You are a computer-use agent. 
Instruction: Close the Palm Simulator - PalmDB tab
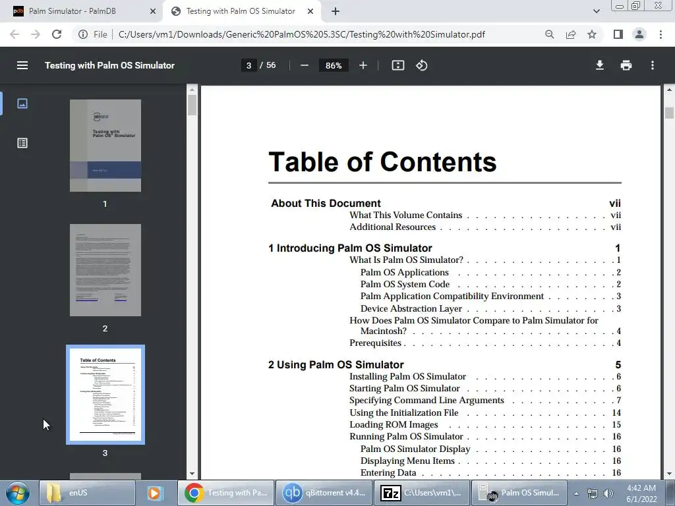tap(153, 12)
